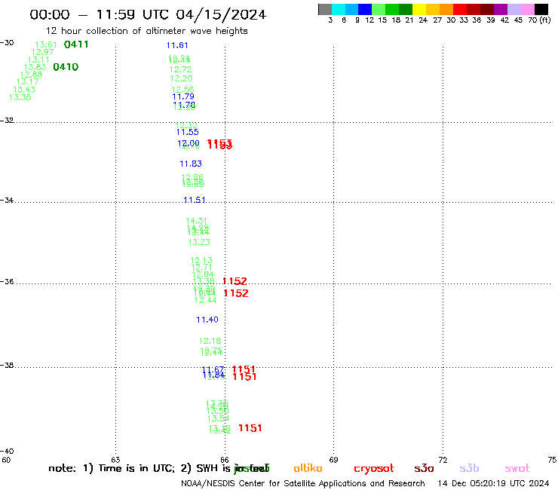Click the wave height value '13.11'
The image size is (558, 490).
point(38,60)
